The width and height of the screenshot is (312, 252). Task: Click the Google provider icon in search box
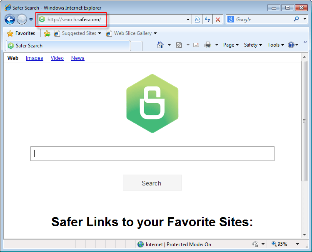click(x=231, y=19)
